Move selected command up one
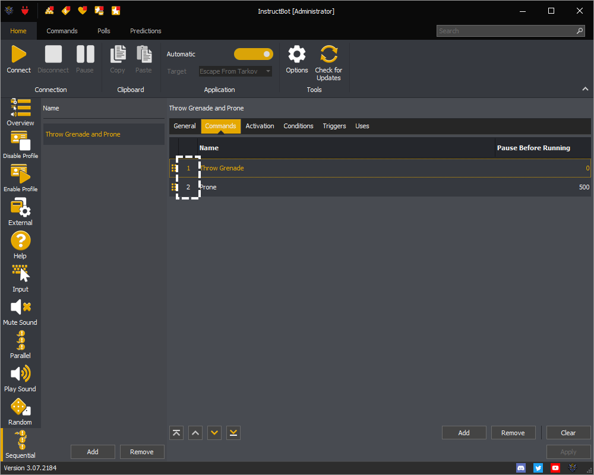Screen dimensions: 594x475 (195, 433)
